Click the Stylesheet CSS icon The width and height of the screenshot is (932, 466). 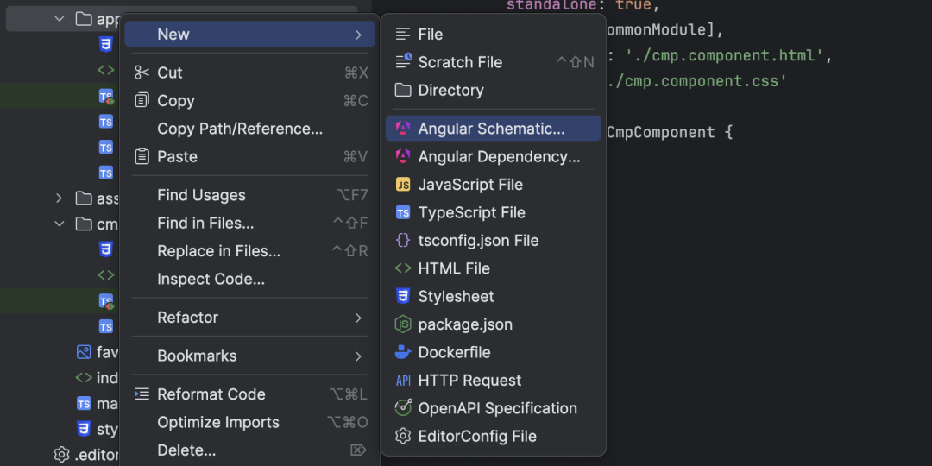[x=403, y=296]
